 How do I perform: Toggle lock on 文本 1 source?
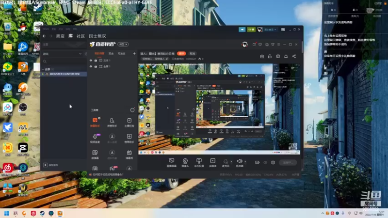pyautogui.click(x=96, y=60)
